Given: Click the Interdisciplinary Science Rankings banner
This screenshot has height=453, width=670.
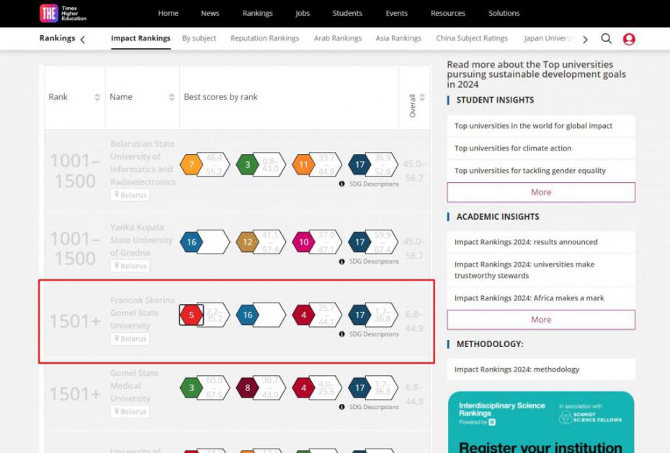Looking at the screenshot, I should [541, 422].
